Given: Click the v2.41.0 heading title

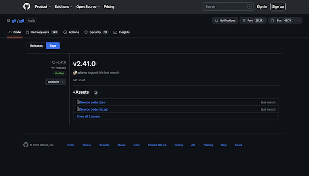Looking at the screenshot, I should coord(84,64).
